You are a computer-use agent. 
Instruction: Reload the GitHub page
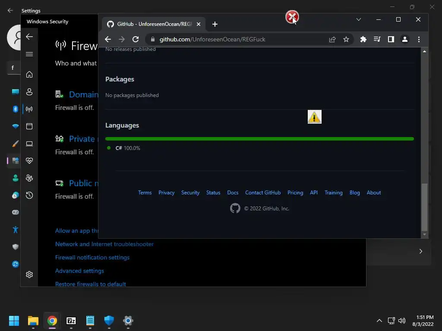(x=136, y=39)
